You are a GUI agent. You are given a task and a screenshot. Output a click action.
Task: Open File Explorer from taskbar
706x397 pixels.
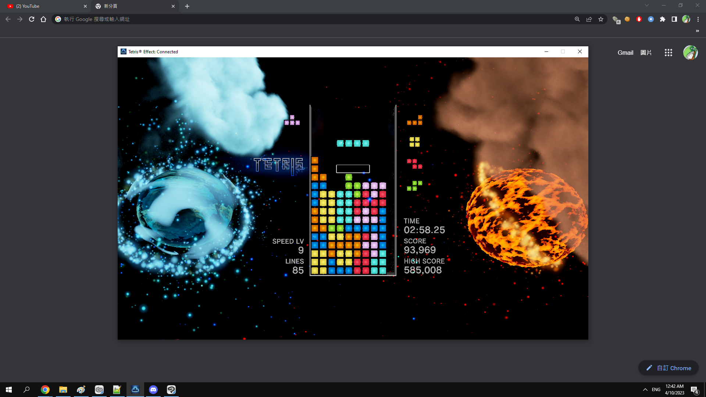point(63,389)
